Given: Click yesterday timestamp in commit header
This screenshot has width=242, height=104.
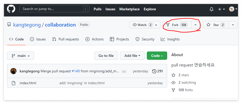Looking at the screenshot, I should 140,71.
